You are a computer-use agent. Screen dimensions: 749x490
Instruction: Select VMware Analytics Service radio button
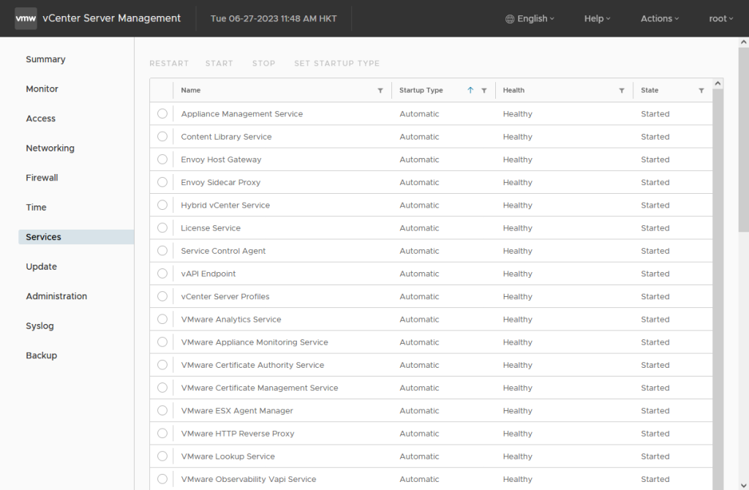click(x=162, y=319)
